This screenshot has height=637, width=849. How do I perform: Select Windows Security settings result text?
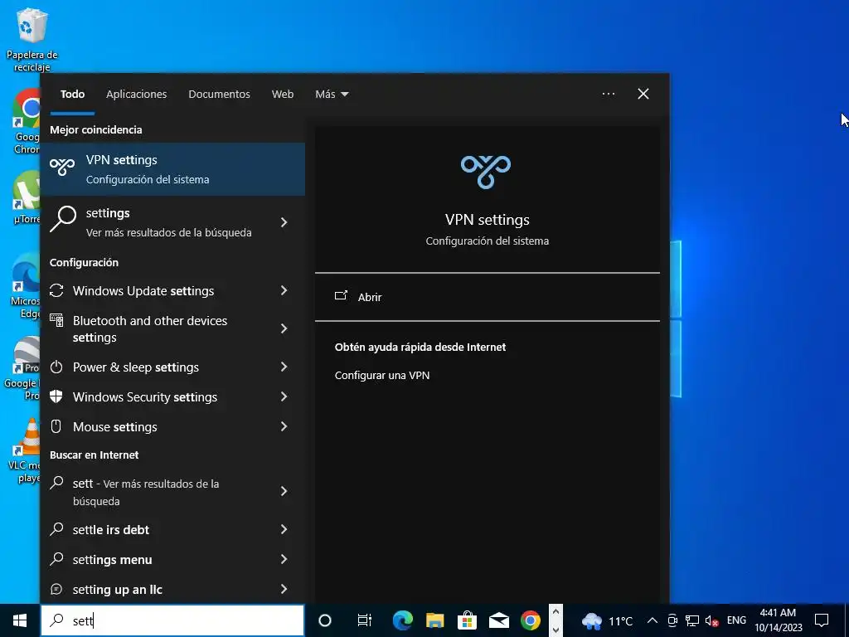coord(145,397)
